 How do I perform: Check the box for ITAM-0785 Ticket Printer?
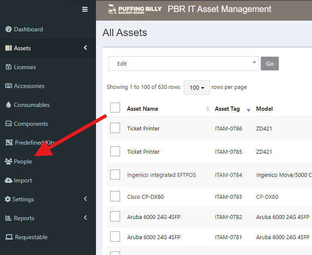(x=115, y=152)
